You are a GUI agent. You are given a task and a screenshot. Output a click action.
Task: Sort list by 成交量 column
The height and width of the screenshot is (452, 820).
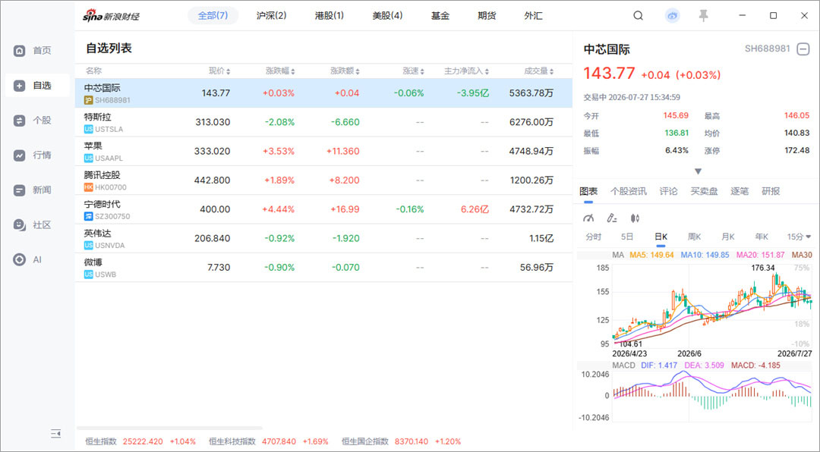coord(539,71)
